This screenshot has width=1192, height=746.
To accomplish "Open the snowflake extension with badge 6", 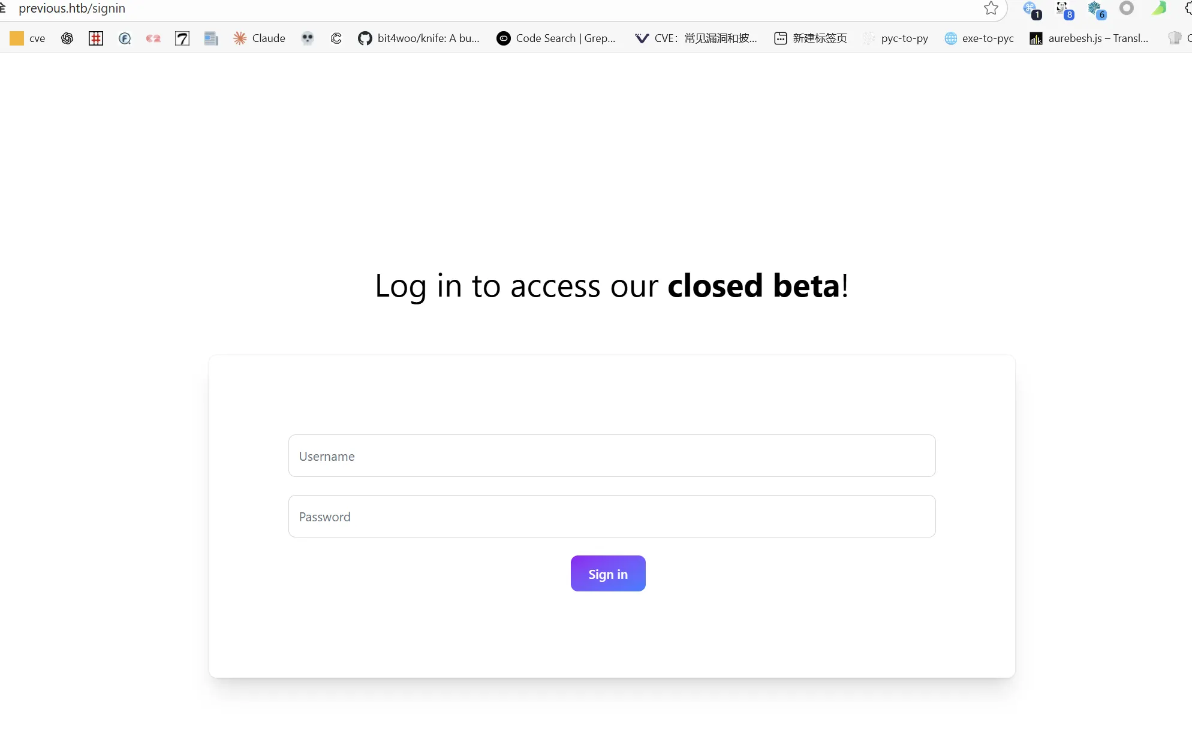I will coord(1096,10).
